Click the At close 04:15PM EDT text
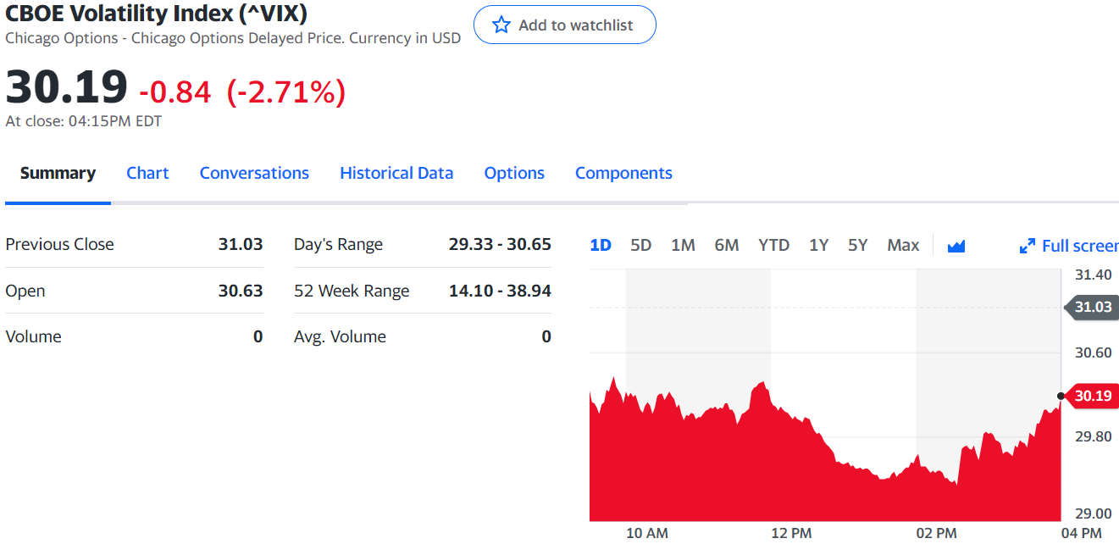Screen dimensions: 1119x544 (83, 121)
